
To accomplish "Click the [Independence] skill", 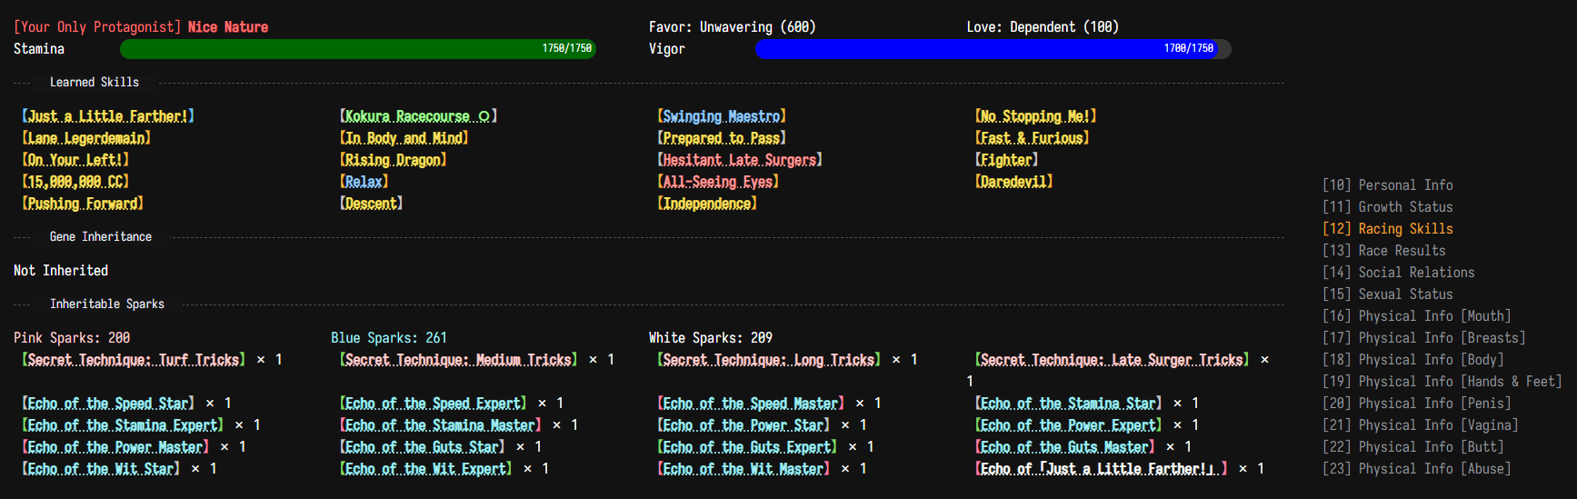I will click(707, 204).
